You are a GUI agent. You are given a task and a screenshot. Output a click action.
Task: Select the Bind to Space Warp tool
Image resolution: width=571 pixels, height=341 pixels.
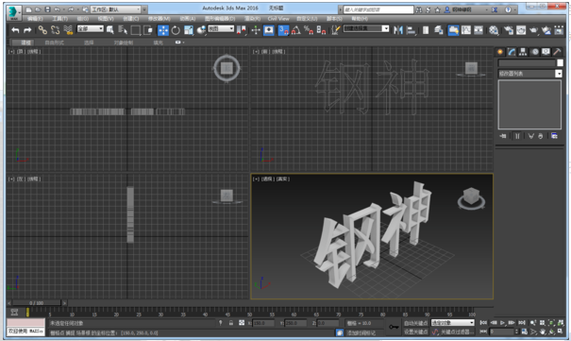68,30
